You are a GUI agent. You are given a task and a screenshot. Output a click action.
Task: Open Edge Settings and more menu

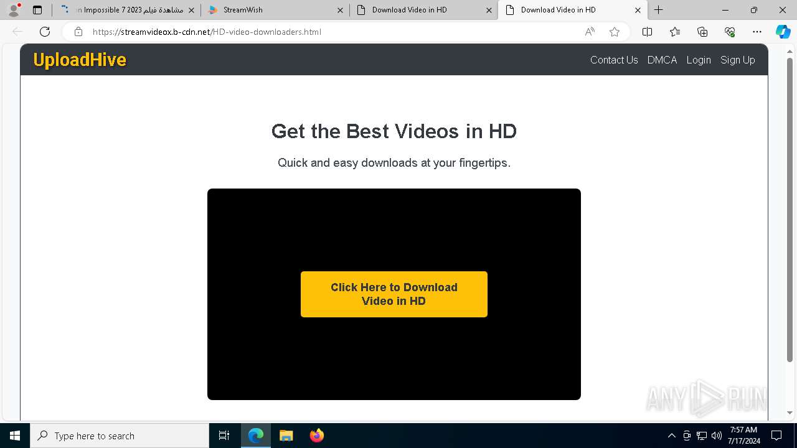[757, 32]
